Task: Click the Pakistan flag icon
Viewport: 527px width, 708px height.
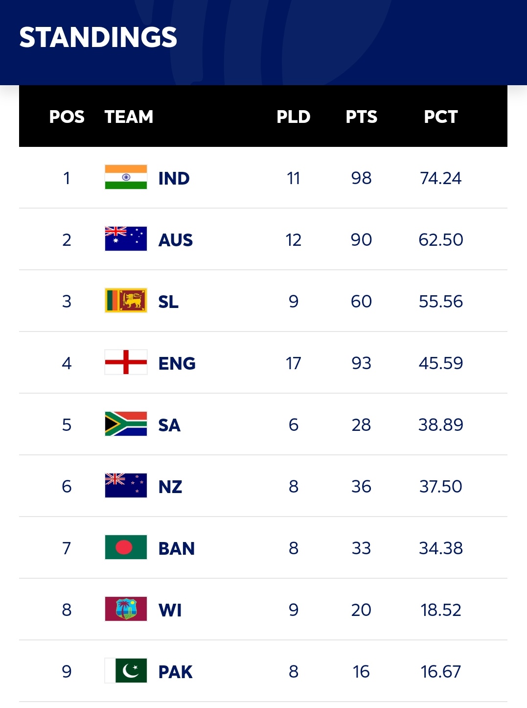Action: tap(126, 671)
